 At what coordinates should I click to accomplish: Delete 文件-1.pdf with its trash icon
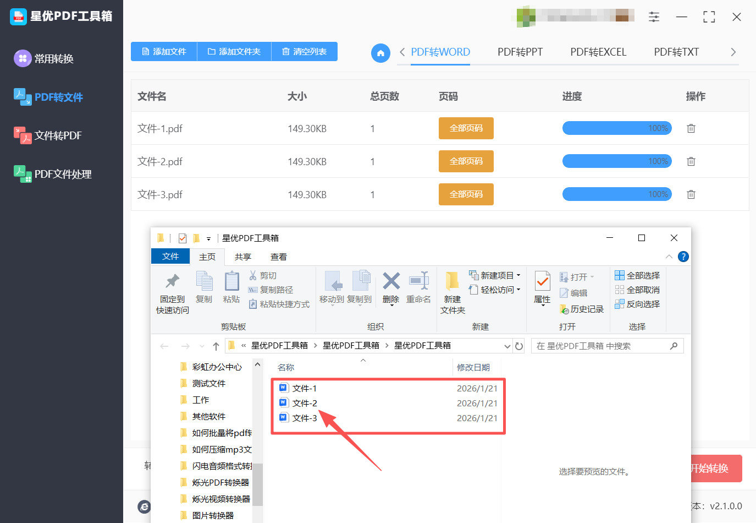(x=691, y=128)
